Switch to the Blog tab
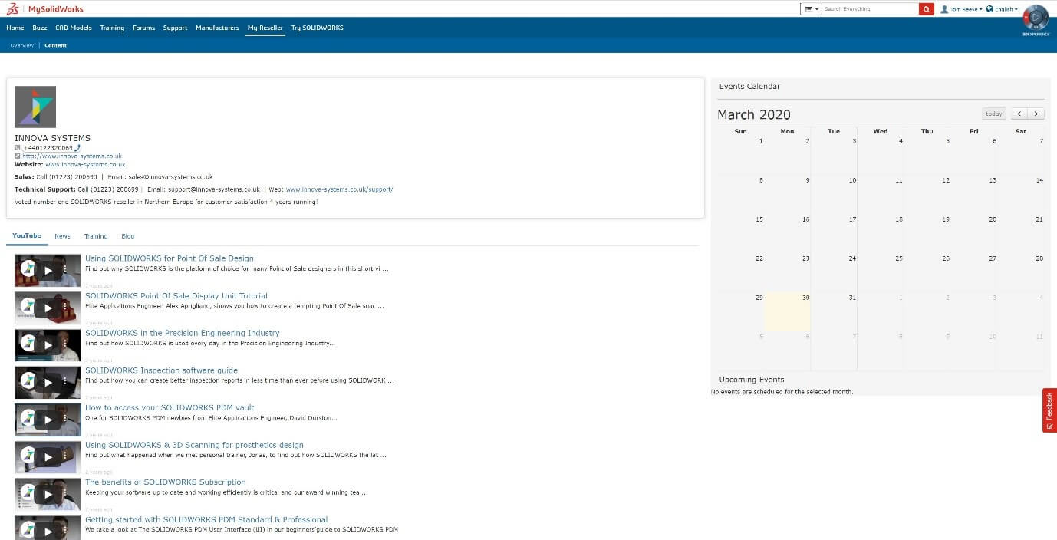This screenshot has height=540, width=1057. click(x=127, y=236)
